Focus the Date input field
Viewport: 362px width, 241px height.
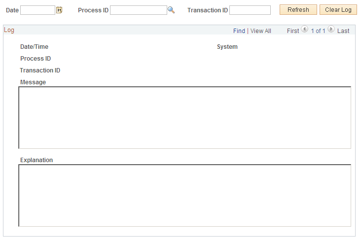(38, 10)
